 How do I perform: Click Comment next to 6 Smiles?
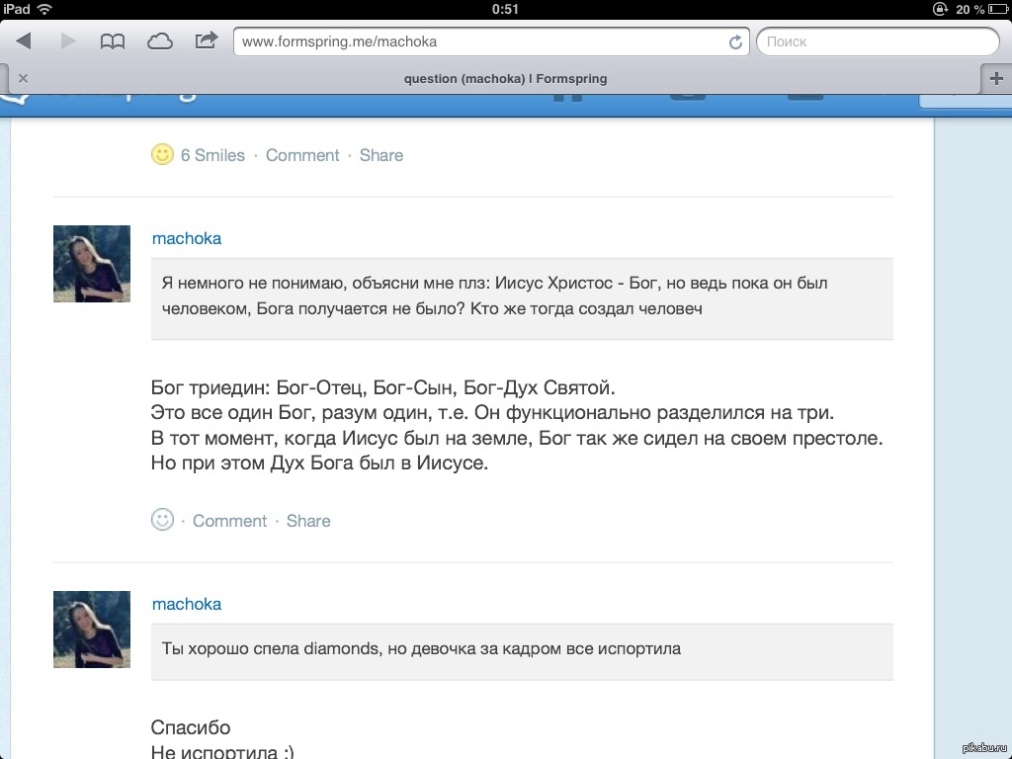(x=302, y=155)
